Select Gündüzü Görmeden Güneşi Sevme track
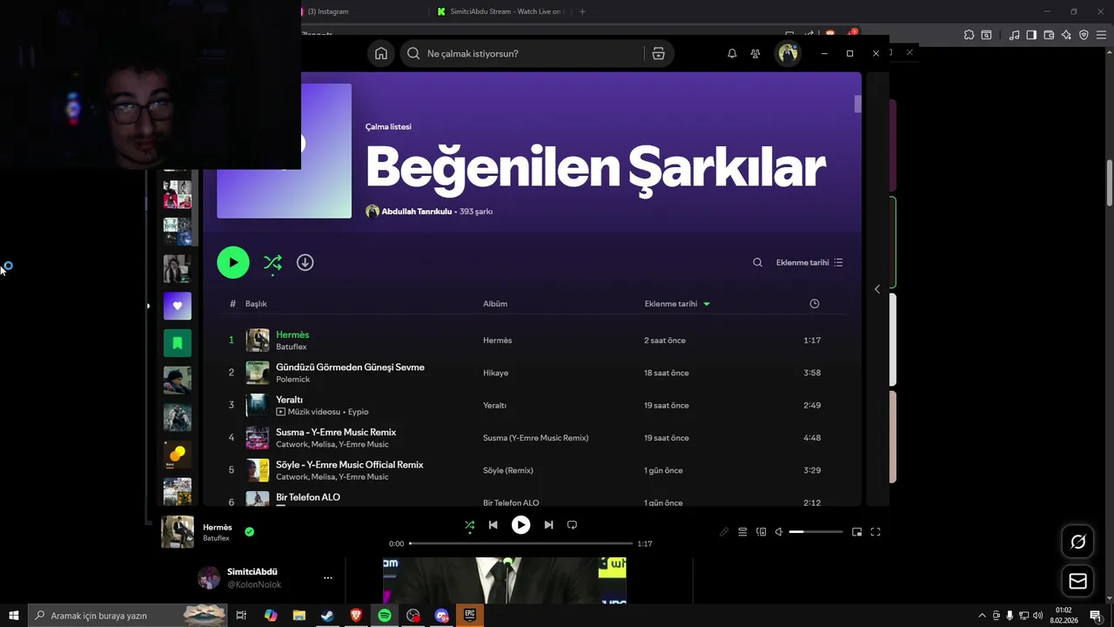Viewport: 1114px width, 627px height. coord(350,367)
